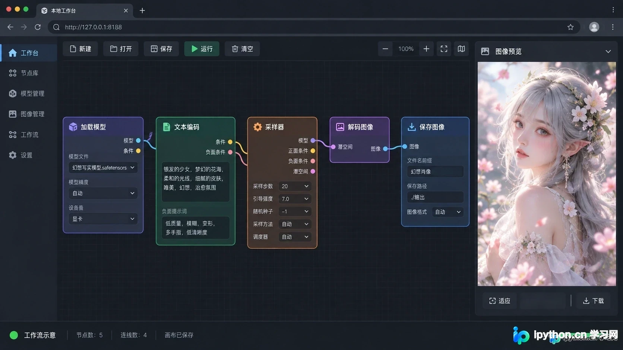Reload the page in browser
Viewport: 623px width, 350px height.
(x=38, y=27)
